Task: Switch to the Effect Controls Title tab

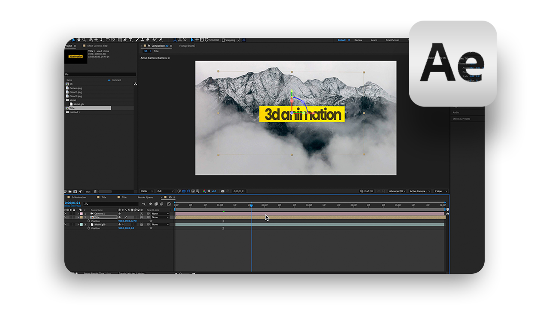Action: pyautogui.click(x=97, y=46)
